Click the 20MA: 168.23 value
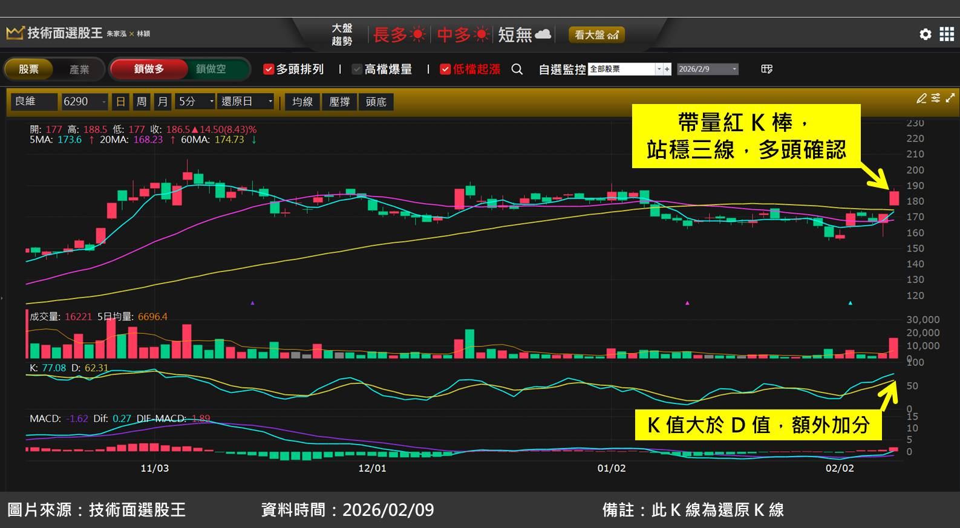Viewport: 960px width, 528px height. coord(131,140)
